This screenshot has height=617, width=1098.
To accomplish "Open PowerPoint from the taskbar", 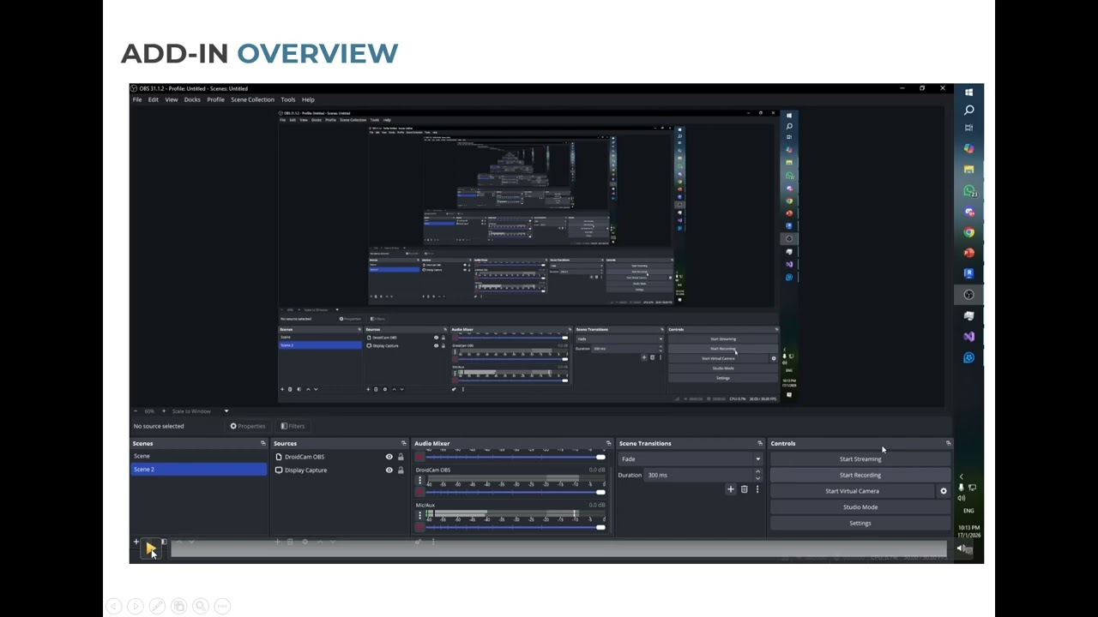I will pos(968,253).
